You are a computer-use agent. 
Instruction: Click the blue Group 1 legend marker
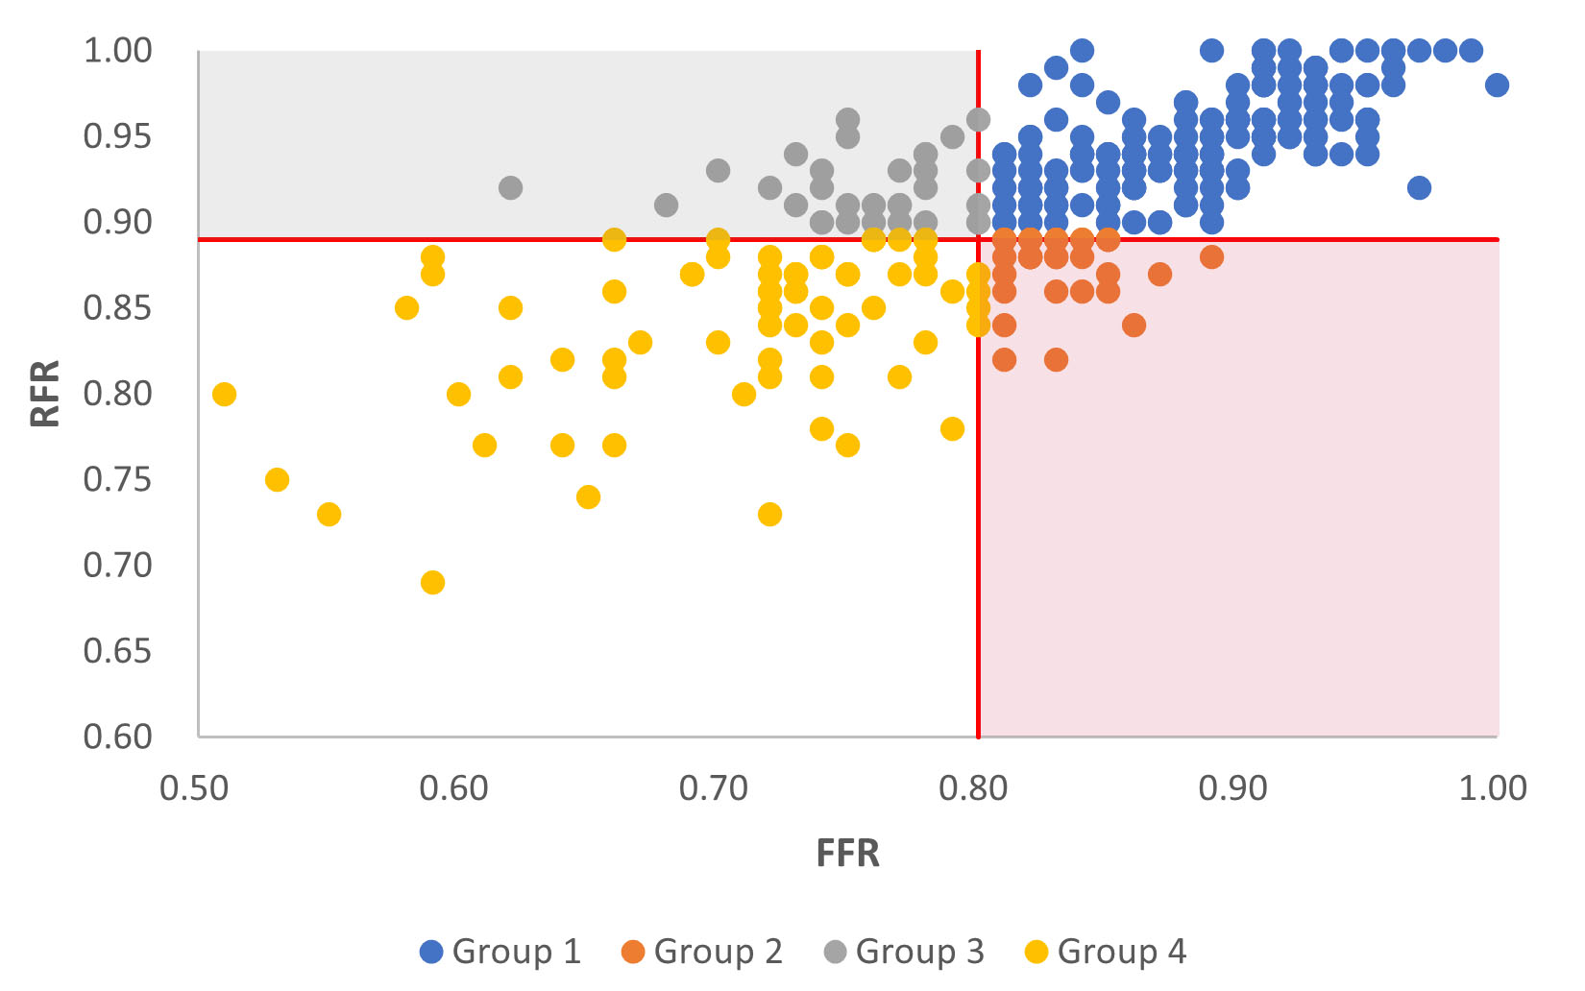point(432,952)
